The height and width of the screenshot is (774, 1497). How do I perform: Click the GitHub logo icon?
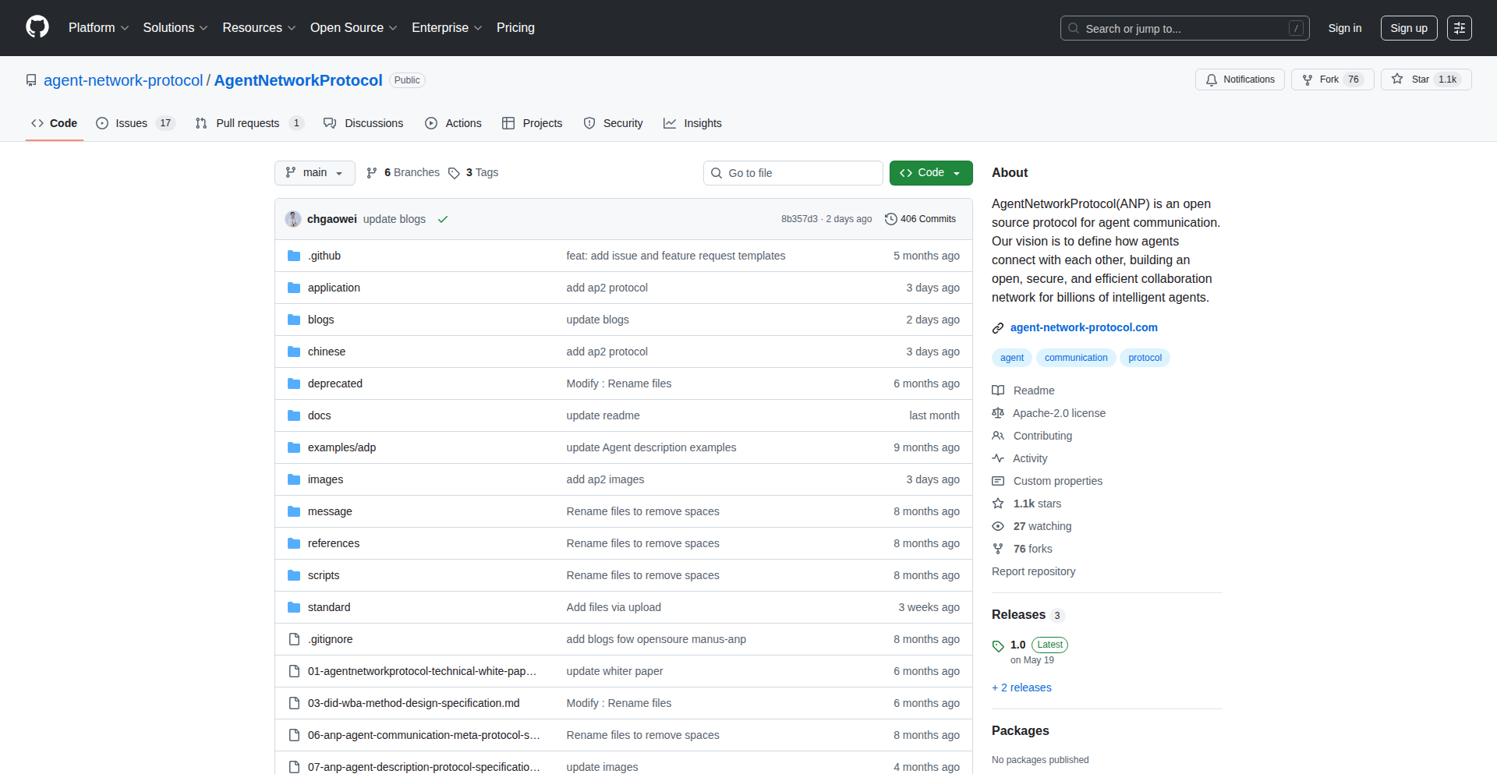37,27
